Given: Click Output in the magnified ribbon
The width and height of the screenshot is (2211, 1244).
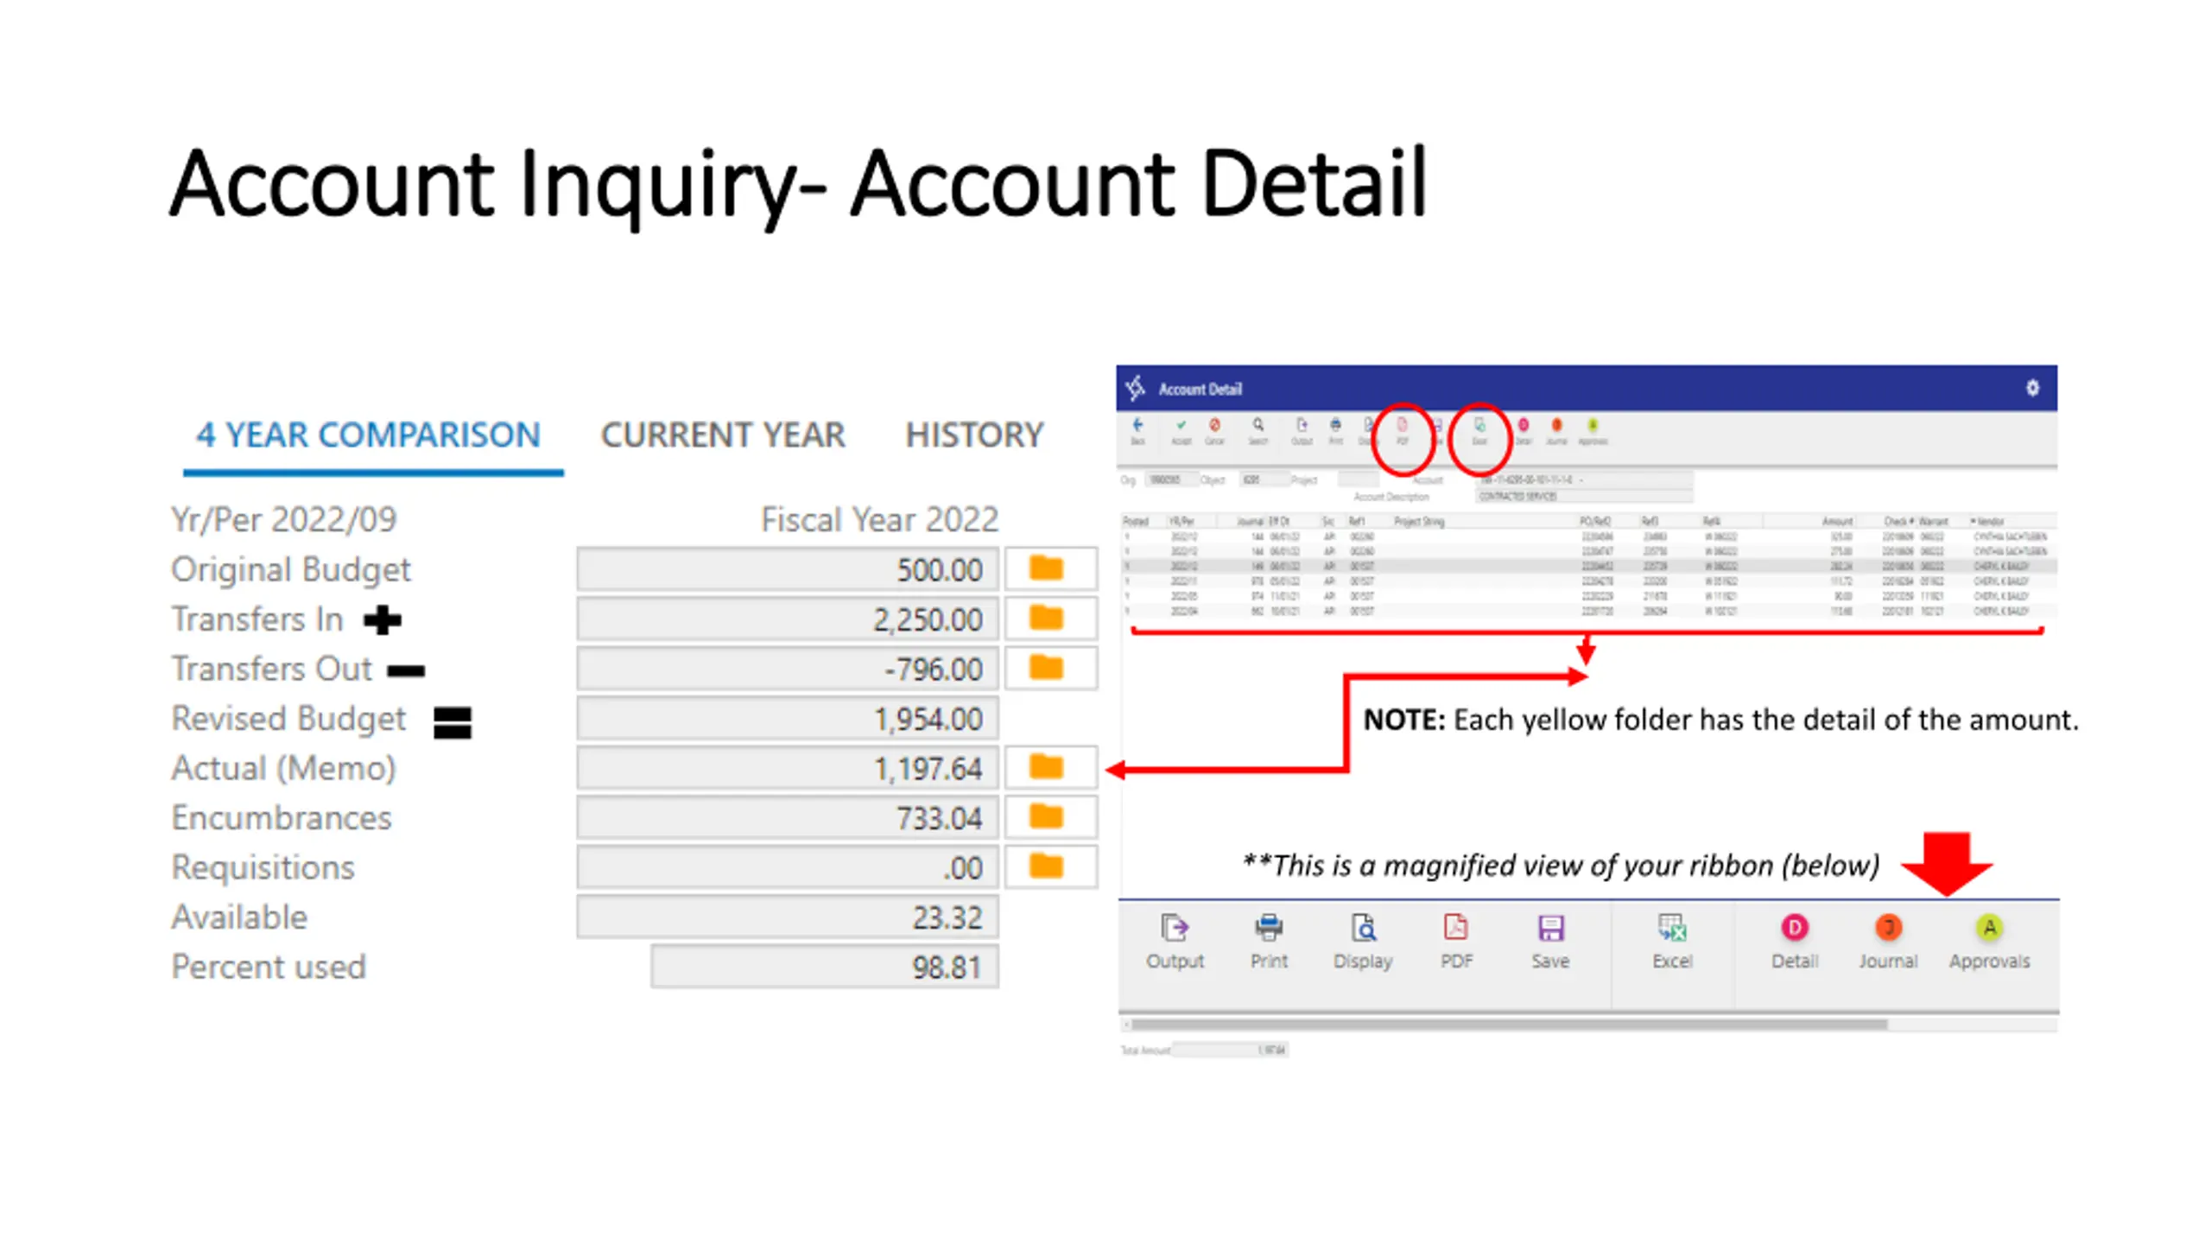Looking at the screenshot, I should pyautogui.click(x=1175, y=942).
